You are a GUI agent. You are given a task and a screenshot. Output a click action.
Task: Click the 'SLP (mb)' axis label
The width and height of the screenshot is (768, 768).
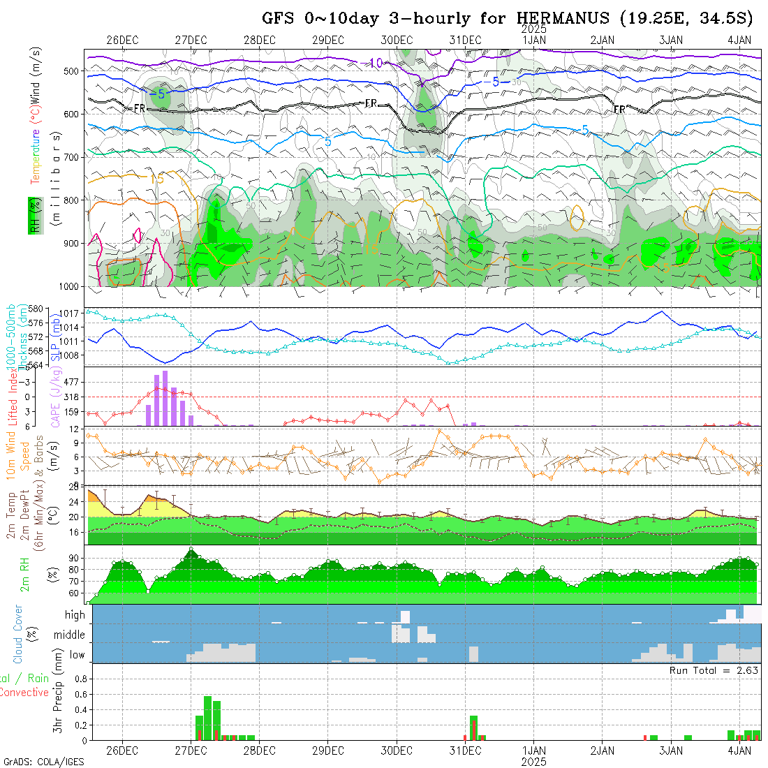55,337
